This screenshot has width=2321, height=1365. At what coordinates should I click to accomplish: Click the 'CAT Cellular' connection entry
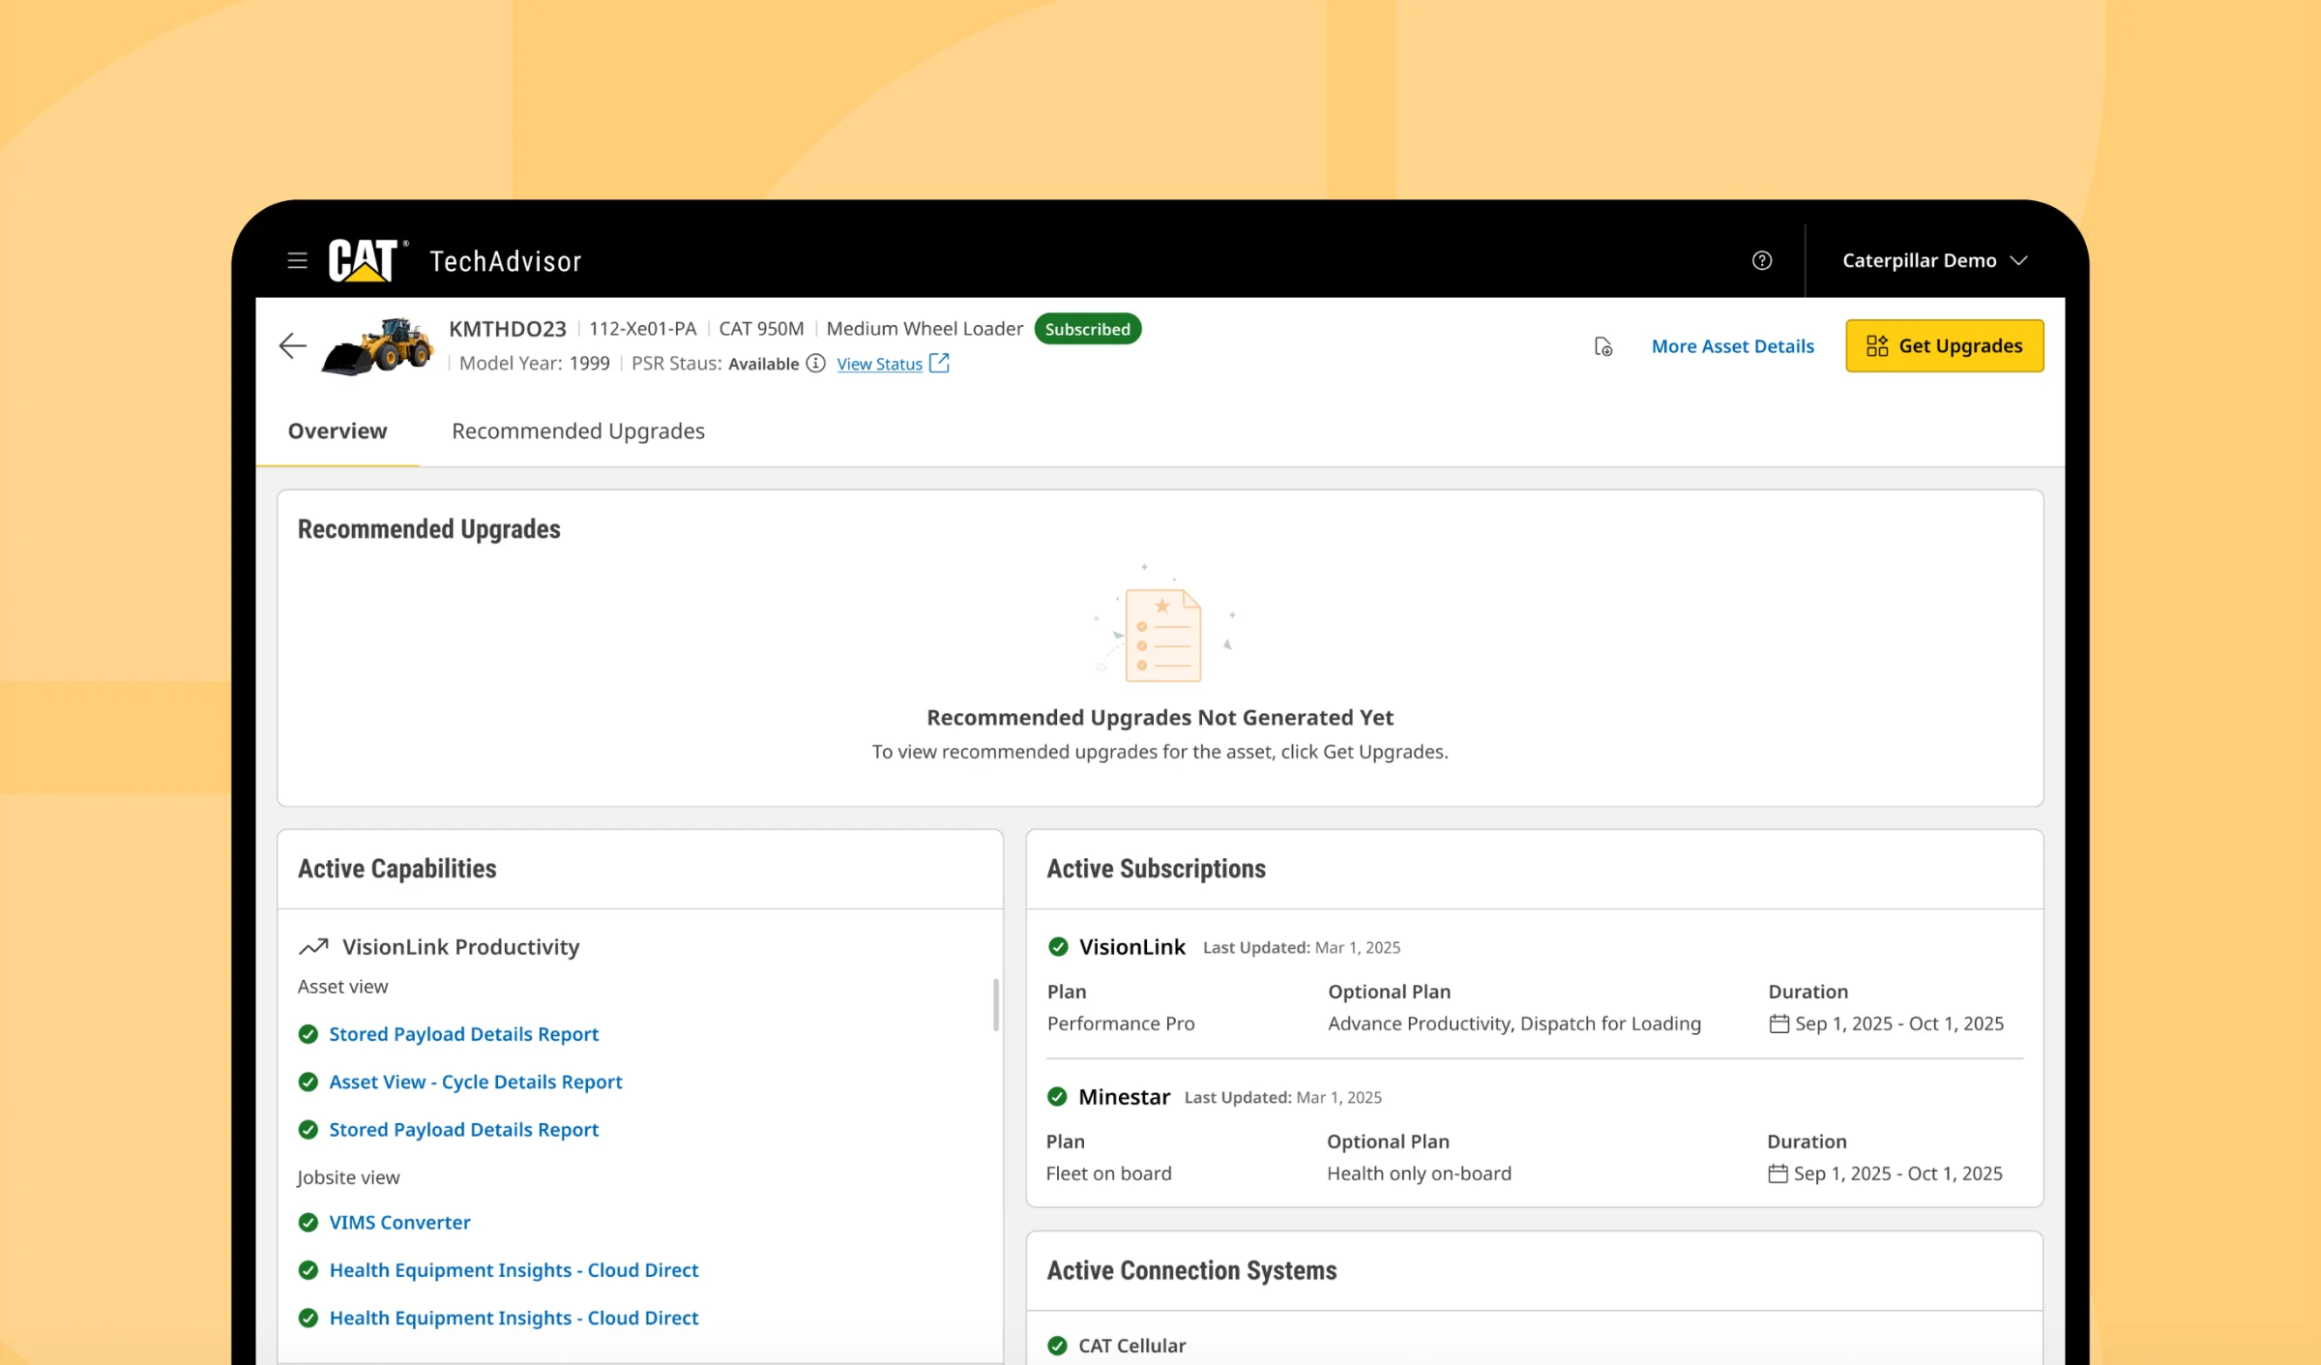(1131, 1346)
